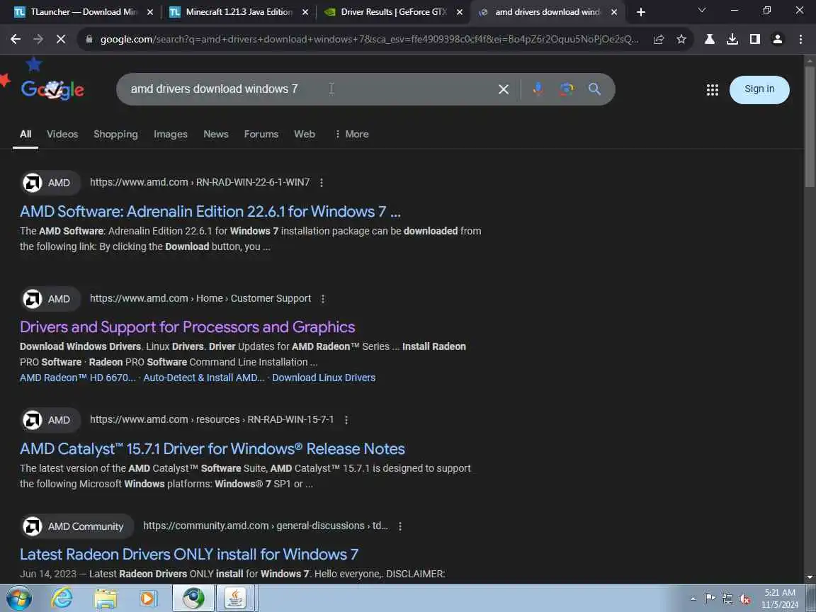
Task: Open options for Adrenalin 22.6.1 result
Action: pyautogui.click(x=321, y=183)
